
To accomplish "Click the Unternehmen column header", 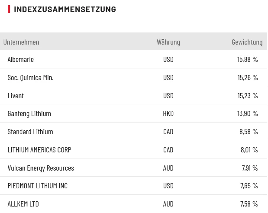I will pyautogui.click(x=21, y=42).
